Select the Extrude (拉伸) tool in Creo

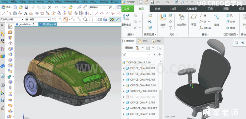(230, 22)
